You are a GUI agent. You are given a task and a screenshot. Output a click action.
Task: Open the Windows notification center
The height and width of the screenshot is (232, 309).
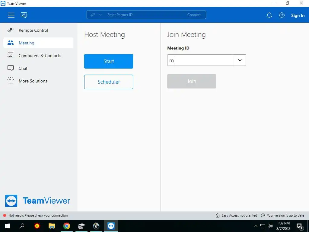click(x=300, y=227)
